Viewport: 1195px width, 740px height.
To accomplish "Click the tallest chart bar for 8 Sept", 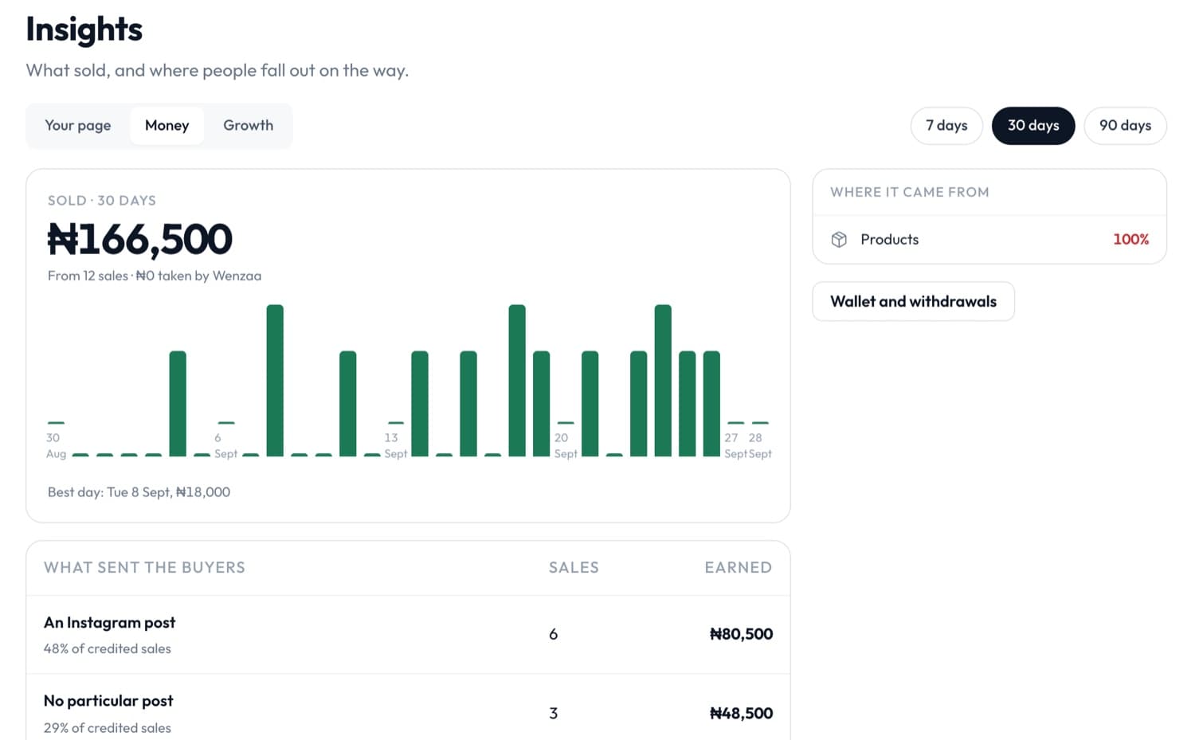I will 275,381.
